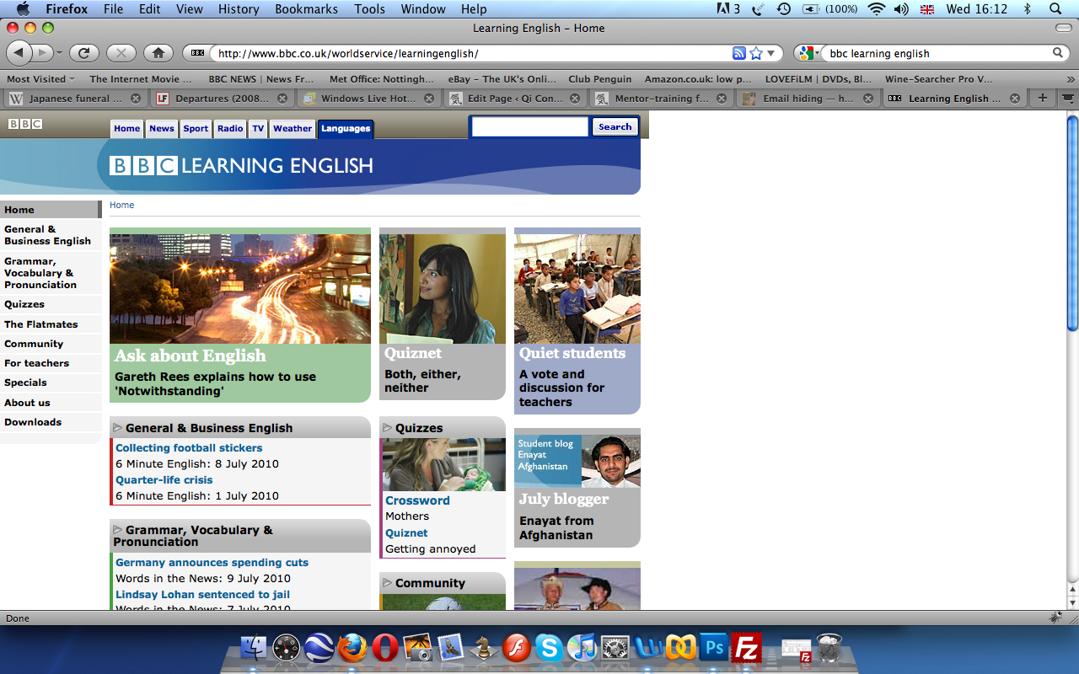Expand the General & Business English section arrow

click(117, 428)
